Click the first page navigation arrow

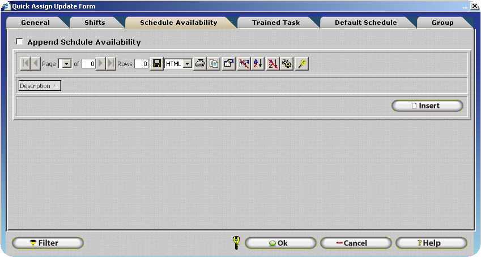click(25, 64)
